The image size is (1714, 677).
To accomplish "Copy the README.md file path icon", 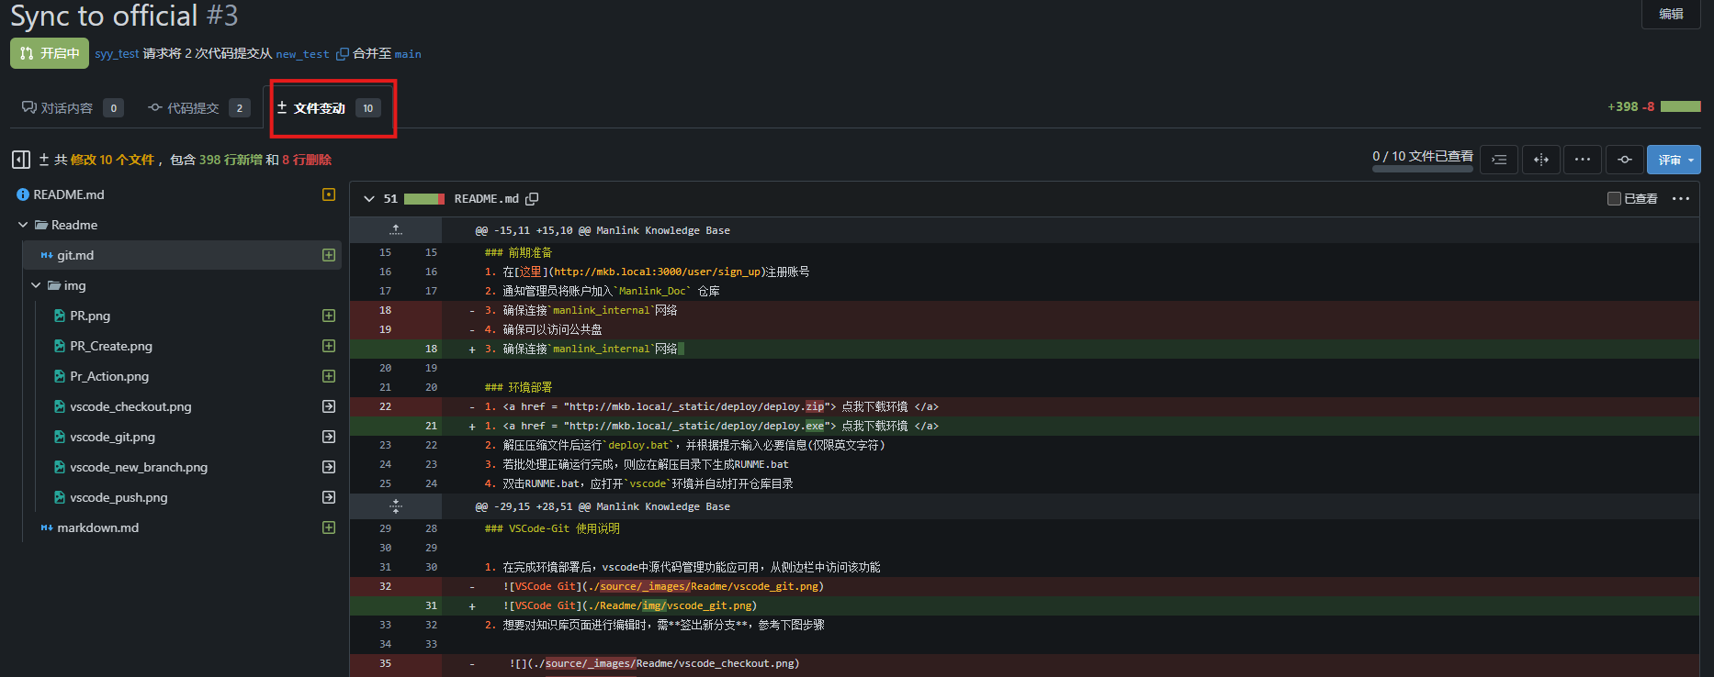I will (532, 199).
